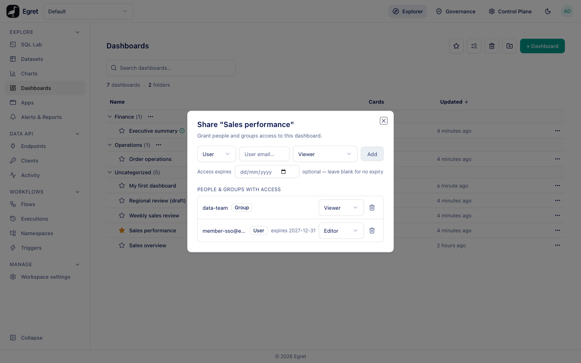581x363 pixels.
Task: Remove data-team group access with trash icon
Action: click(x=372, y=208)
